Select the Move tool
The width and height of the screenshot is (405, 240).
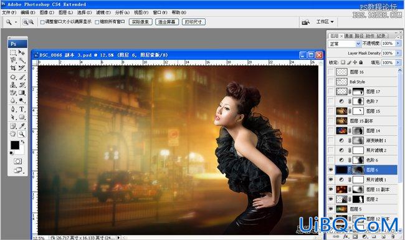[x=22, y=53]
